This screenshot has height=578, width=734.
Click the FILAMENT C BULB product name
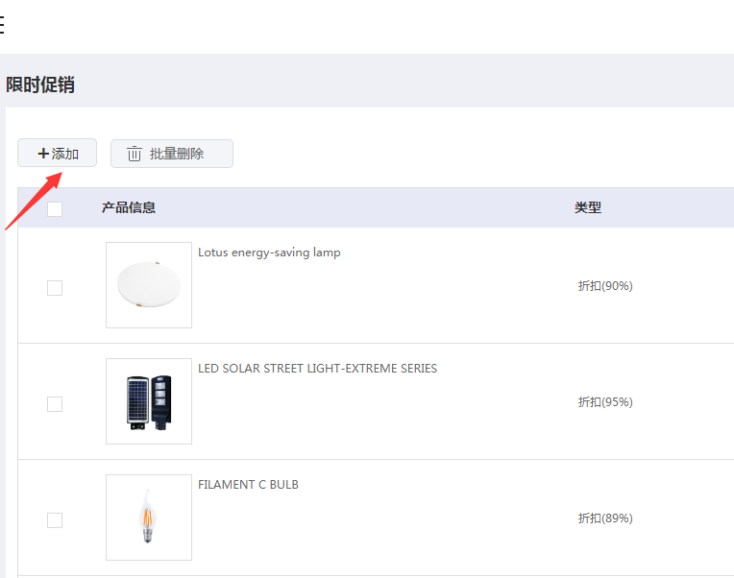248,485
